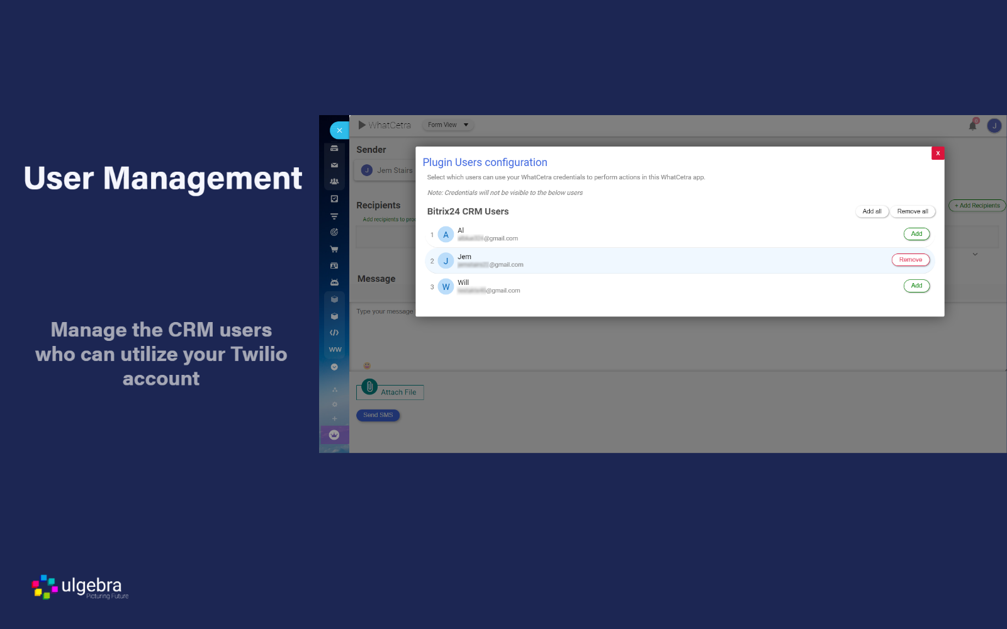Viewport: 1007px width, 629px height.
Task: Click the Send SMS button
Action: click(378, 415)
